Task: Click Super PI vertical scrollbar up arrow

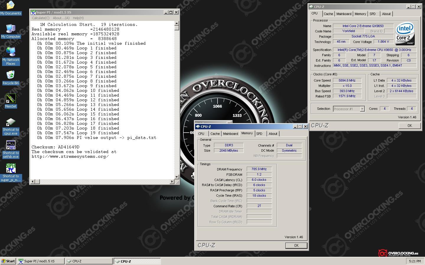Action: [176, 23]
